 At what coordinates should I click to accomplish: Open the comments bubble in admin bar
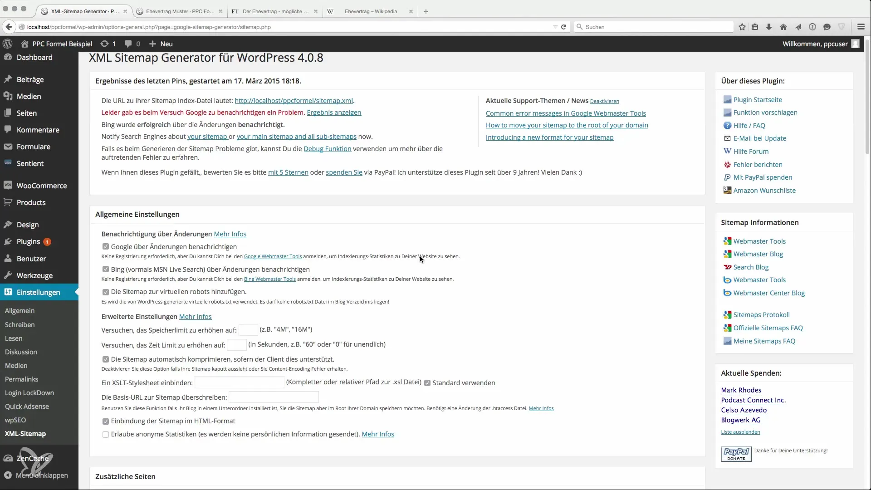128,44
